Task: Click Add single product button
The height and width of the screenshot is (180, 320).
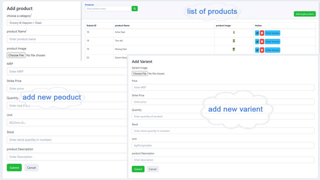Action: tap(304, 14)
